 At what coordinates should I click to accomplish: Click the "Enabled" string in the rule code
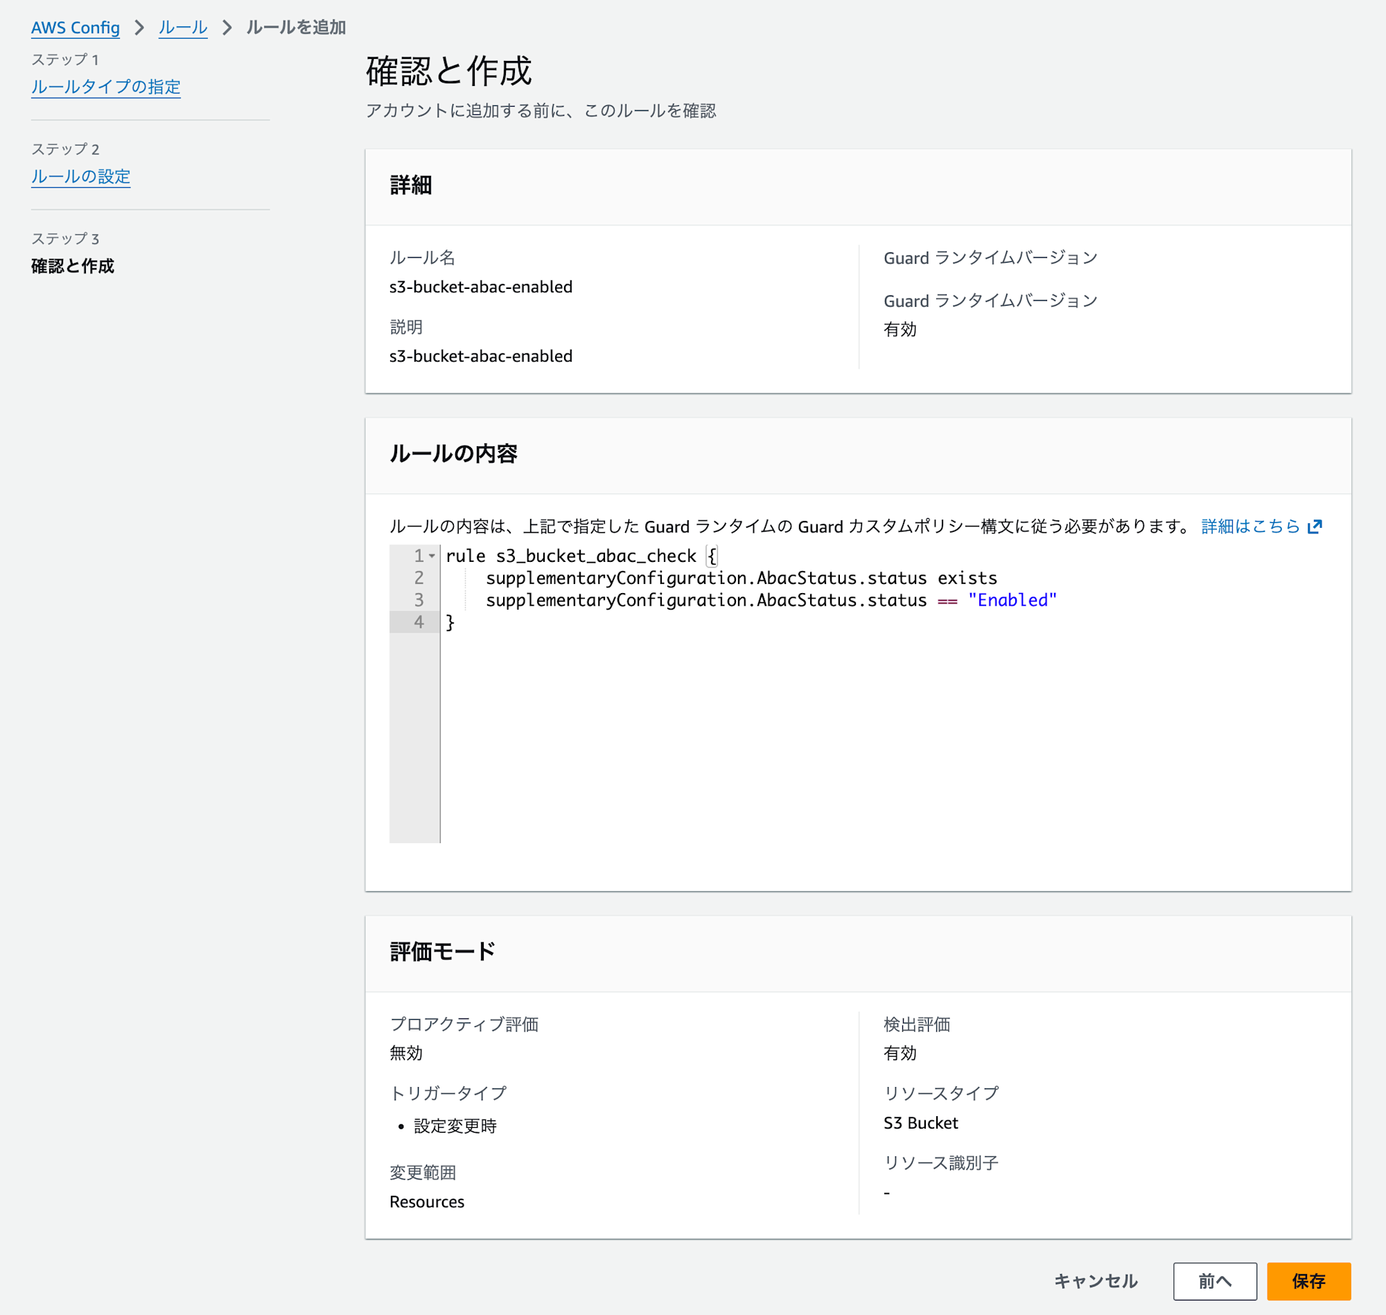pyautogui.click(x=1012, y=600)
